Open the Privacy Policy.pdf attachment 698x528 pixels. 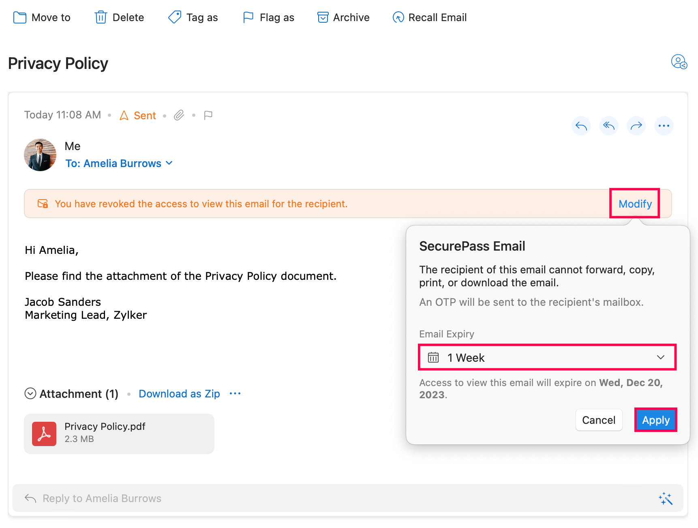[119, 434]
